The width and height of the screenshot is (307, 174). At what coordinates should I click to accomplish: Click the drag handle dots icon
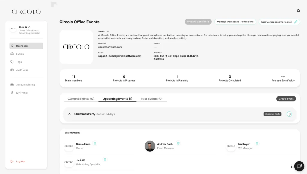click(292, 166)
